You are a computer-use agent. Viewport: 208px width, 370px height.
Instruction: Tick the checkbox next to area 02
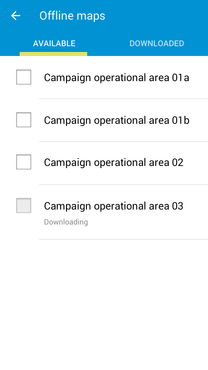point(23,162)
